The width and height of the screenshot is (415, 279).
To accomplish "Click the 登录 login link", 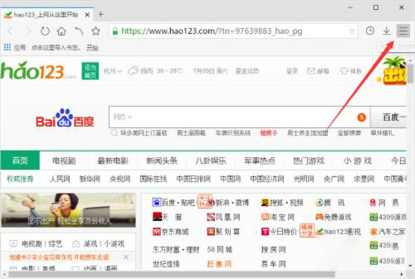I will [292, 71].
